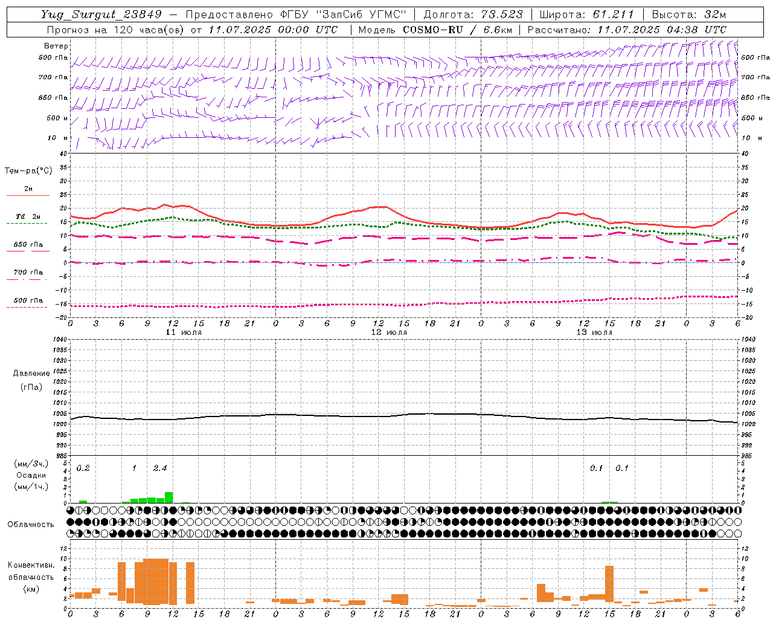
Task: Click the tallest green precipitation bar
Action: [x=169, y=497]
